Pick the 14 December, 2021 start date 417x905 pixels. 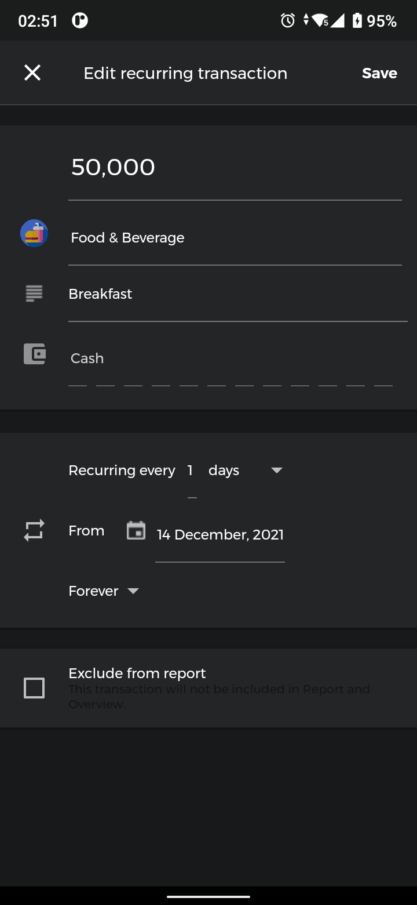[220, 535]
